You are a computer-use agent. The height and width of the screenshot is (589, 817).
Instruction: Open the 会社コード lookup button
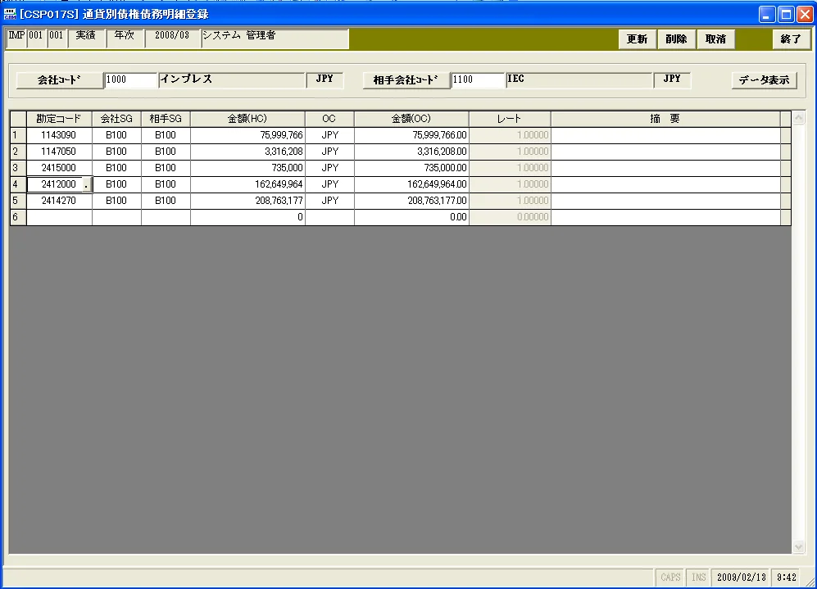[59, 80]
